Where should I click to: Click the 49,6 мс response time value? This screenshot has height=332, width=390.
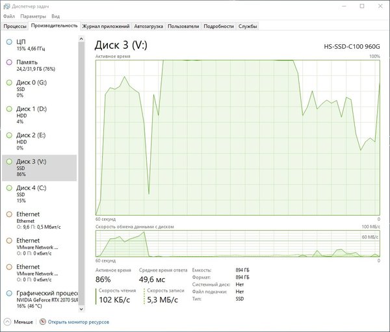(152, 279)
